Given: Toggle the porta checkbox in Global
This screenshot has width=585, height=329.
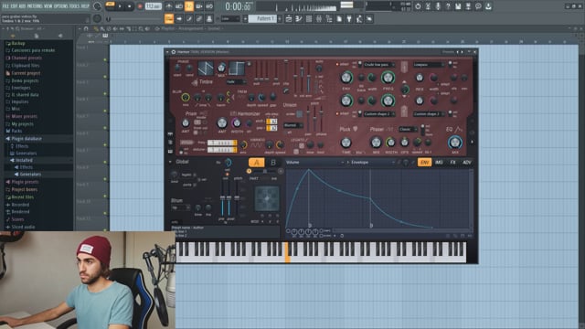Looking at the screenshot, I should (x=195, y=185).
